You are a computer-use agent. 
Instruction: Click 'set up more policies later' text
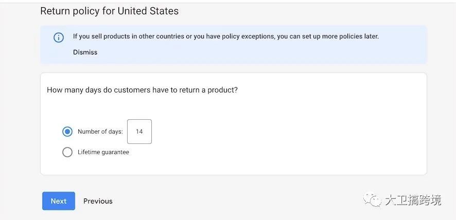(x=340, y=36)
